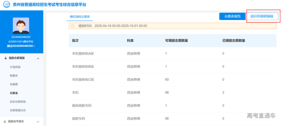Switch to the 模拟演练志愿表 tab
Screen dimensions: 283x126
pos(80,17)
